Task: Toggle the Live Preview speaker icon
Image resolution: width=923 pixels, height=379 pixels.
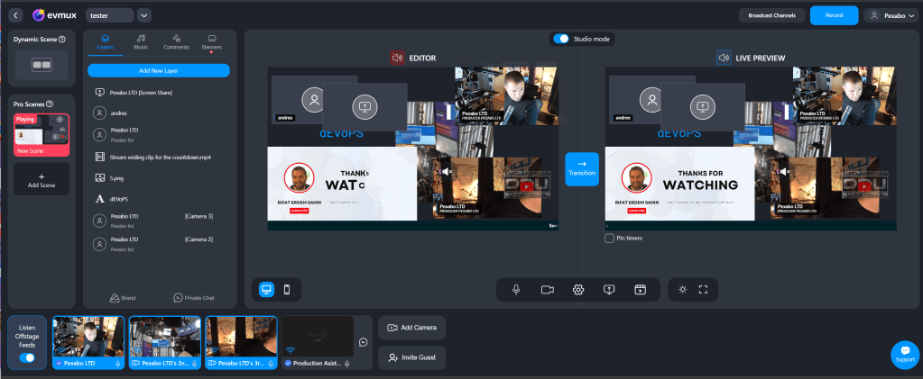Action: point(724,58)
